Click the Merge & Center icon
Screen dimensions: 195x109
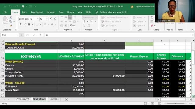pyautogui.click(x=75, y=21)
